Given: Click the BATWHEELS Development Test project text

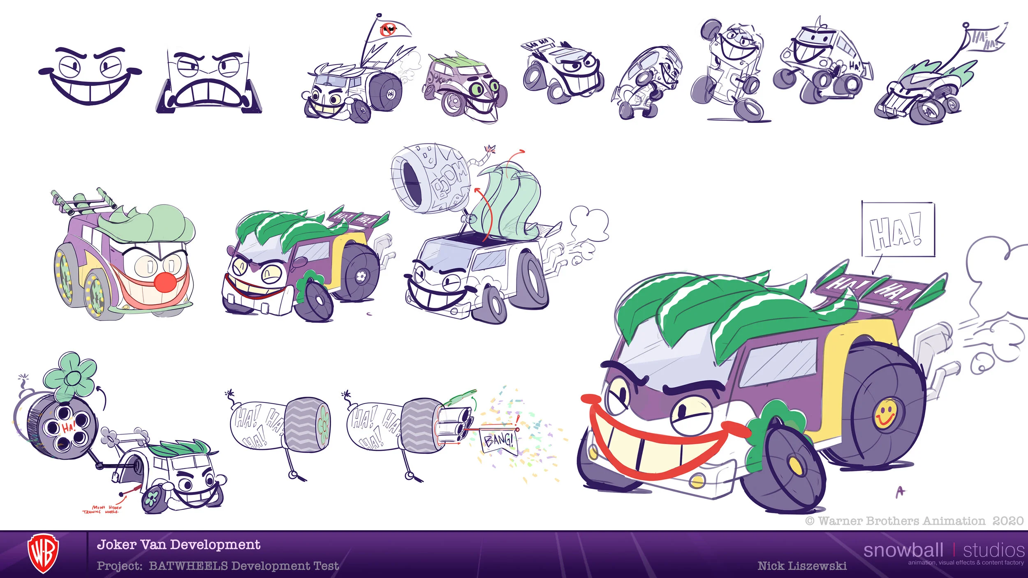Looking at the screenshot, I should tap(243, 566).
